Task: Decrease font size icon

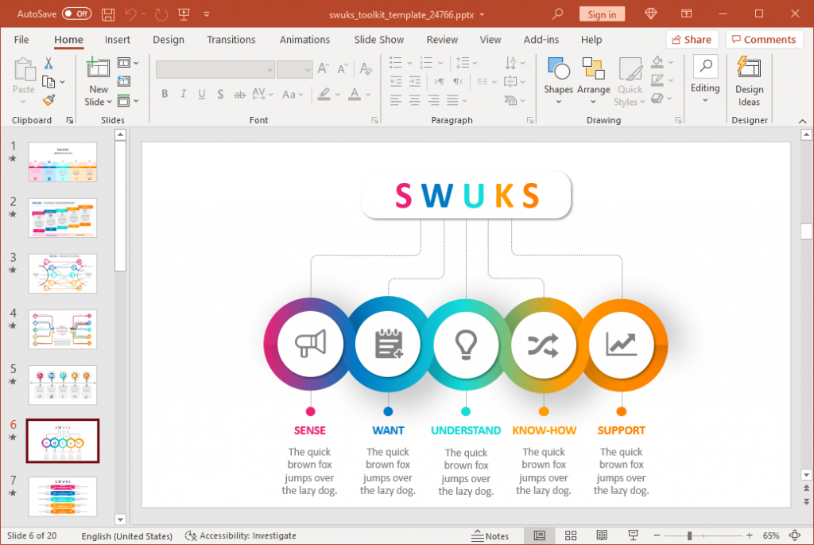Action: (x=343, y=68)
